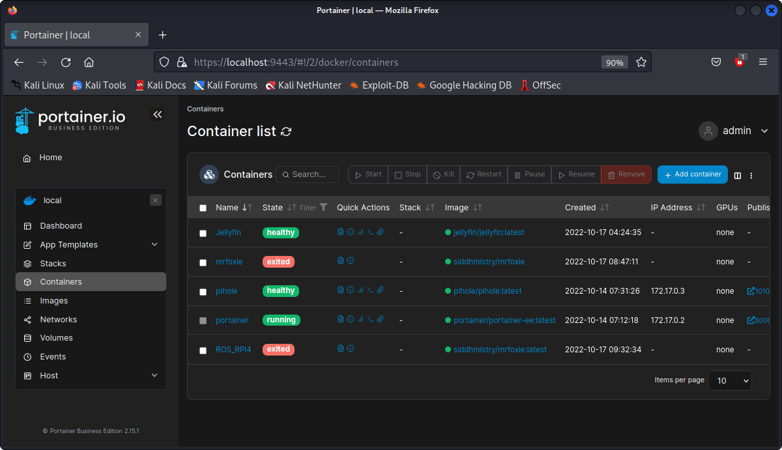Open exec console icon for Jellyfin container
Image resolution: width=782 pixels, height=450 pixels.
pos(370,232)
